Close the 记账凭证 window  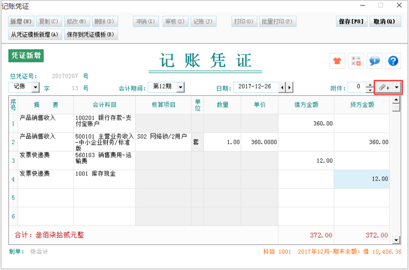tap(399, 5)
